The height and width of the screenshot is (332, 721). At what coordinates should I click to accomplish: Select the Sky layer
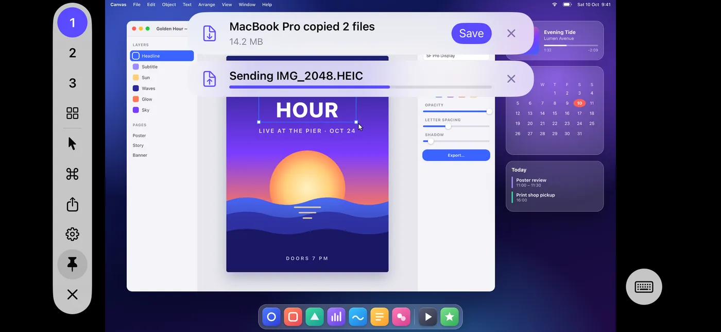click(x=162, y=110)
